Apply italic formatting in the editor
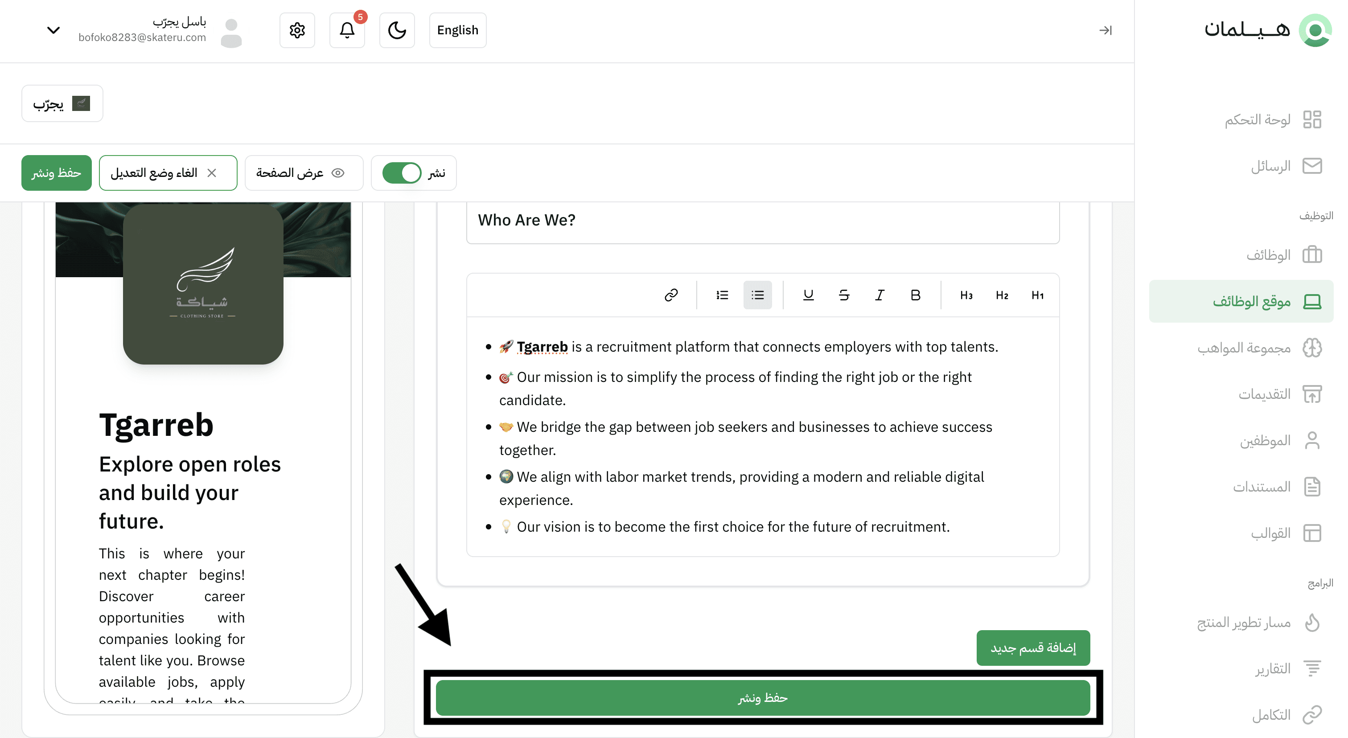1348x738 pixels. (879, 295)
